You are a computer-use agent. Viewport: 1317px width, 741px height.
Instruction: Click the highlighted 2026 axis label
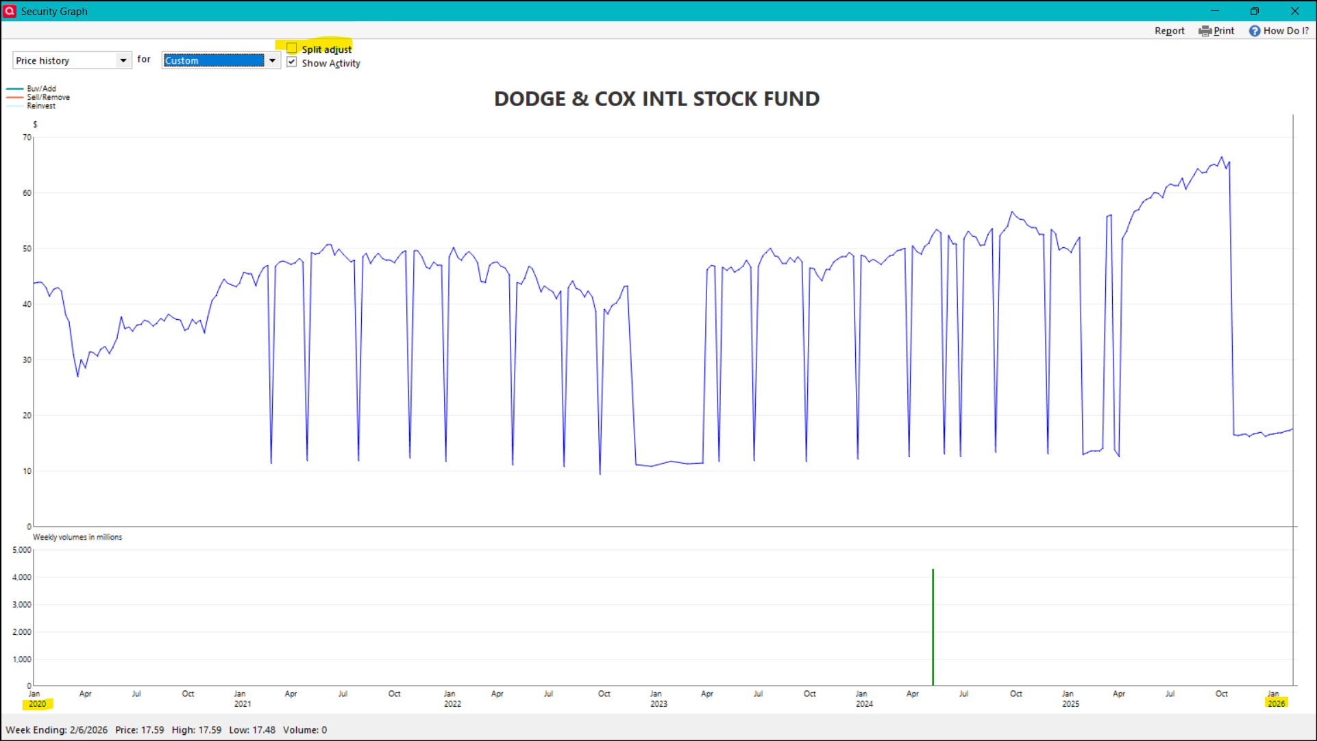(1276, 703)
